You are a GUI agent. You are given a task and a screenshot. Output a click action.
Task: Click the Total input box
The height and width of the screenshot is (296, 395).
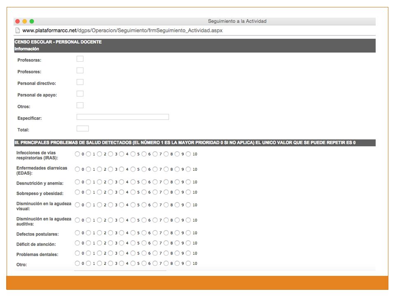(83, 128)
